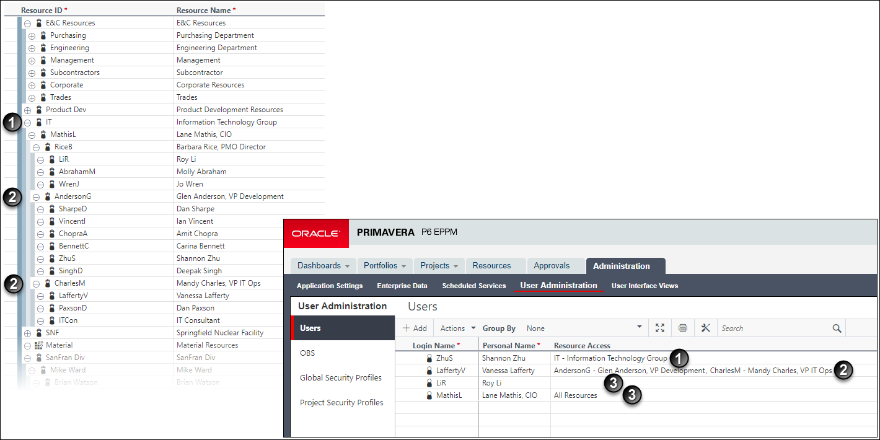Select 'All Resources' access cell for MathisL
Viewport: 880px width, 440px height.
pos(576,395)
